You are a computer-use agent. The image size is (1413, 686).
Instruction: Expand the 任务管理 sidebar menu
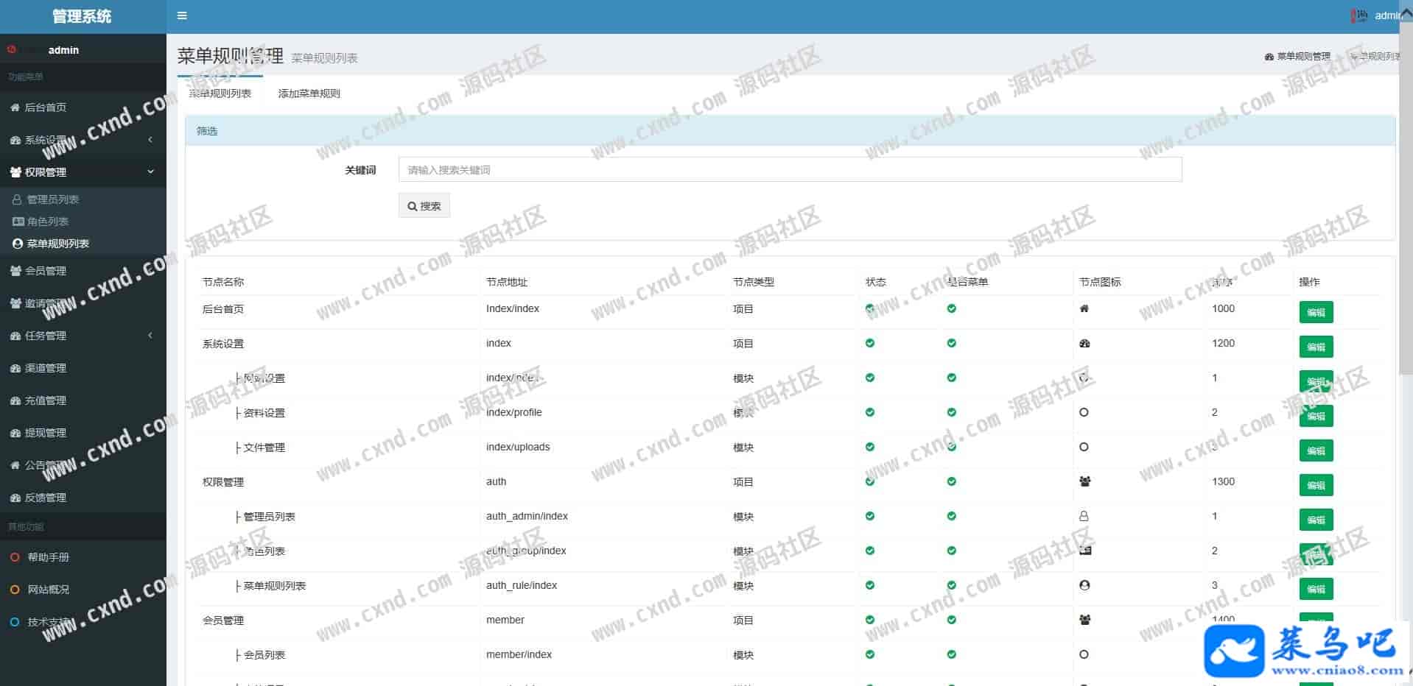pyautogui.click(x=83, y=336)
